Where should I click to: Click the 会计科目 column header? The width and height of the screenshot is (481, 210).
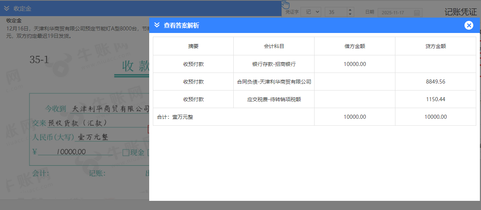[x=274, y=46]
